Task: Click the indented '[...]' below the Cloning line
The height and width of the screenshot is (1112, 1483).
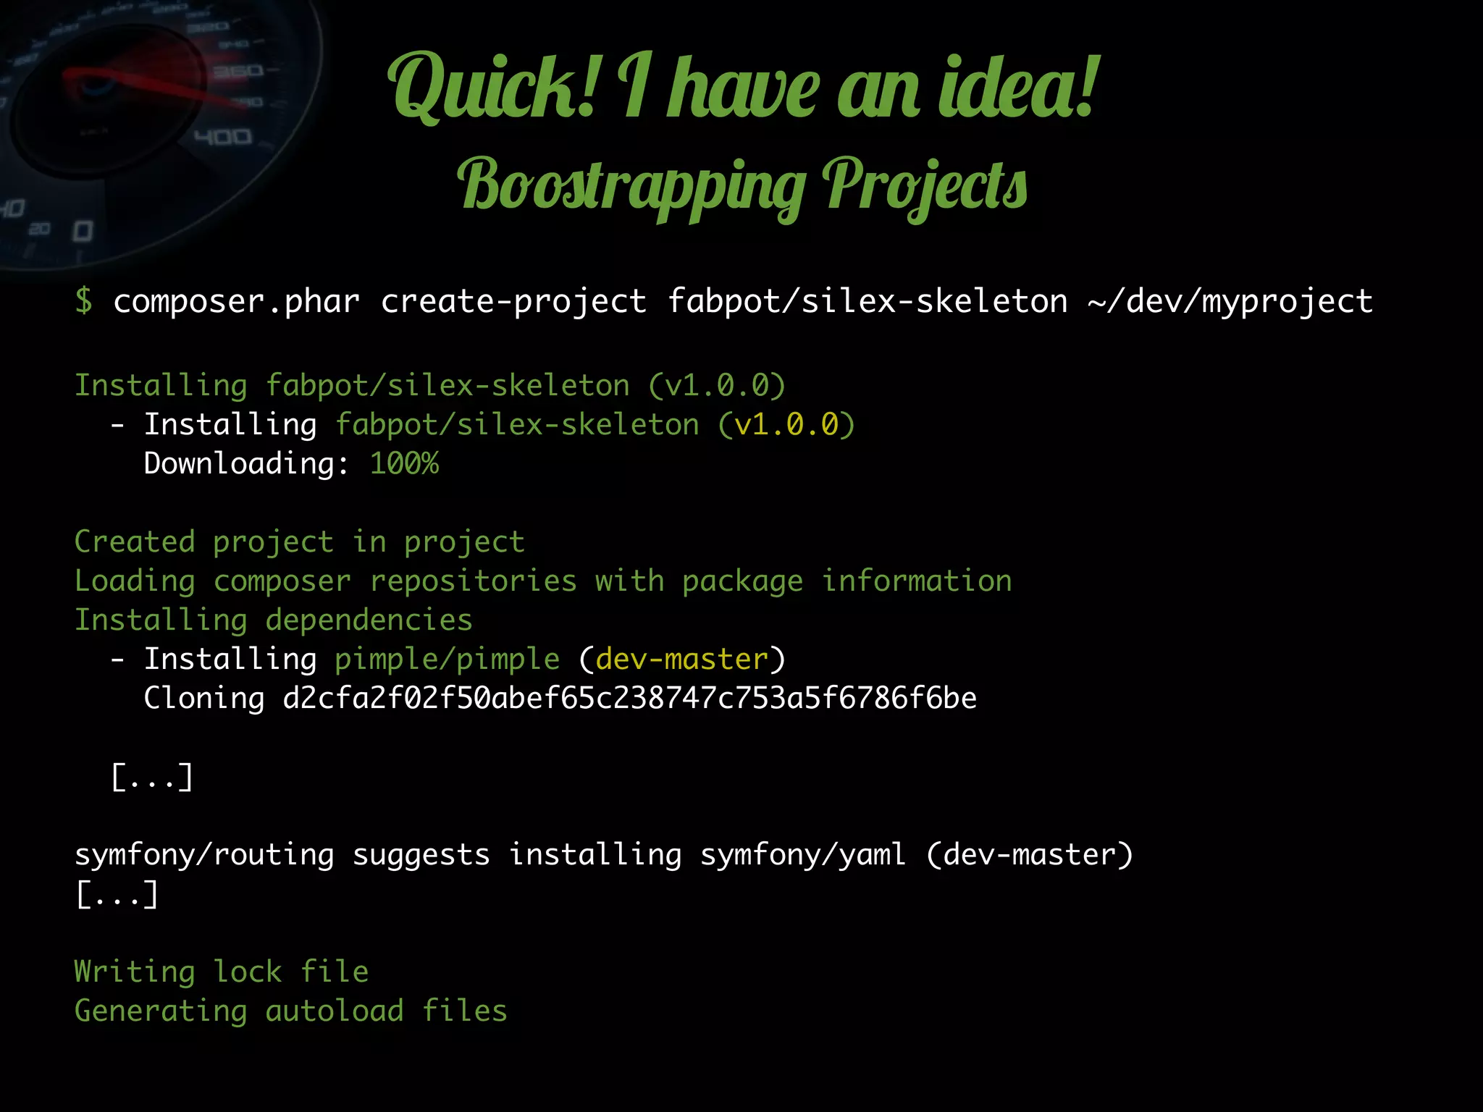Action: [153, 777]
